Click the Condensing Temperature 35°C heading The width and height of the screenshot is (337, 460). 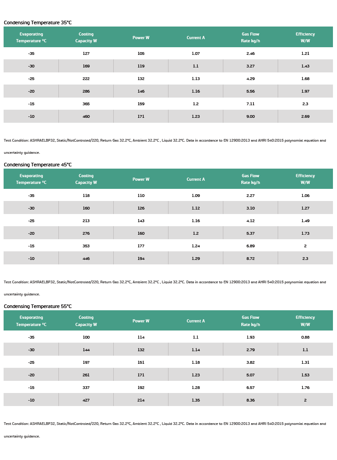pos(37,22)
